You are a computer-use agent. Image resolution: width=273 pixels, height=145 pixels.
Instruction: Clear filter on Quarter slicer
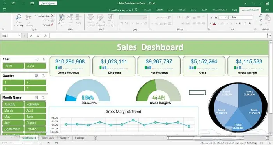[44, 76]
